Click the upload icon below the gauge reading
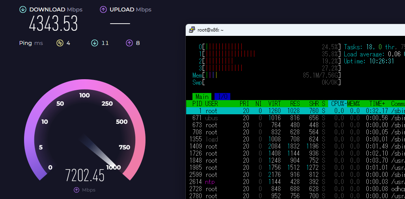Viewport: 405px width, 199px height. [x=77, y=190]
